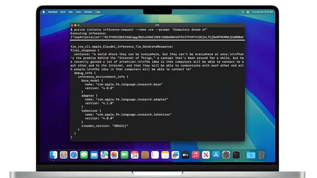
Task: Launch Notes from the Dock
Action: point(165,155)
